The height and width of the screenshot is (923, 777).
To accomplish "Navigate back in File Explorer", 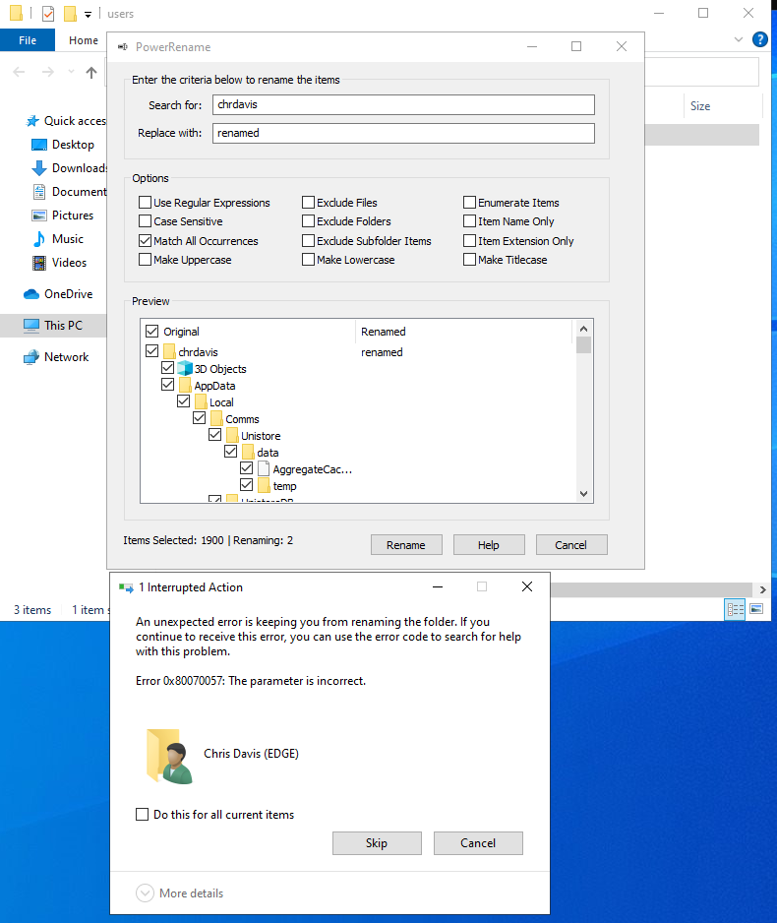I will coord(19,73).
